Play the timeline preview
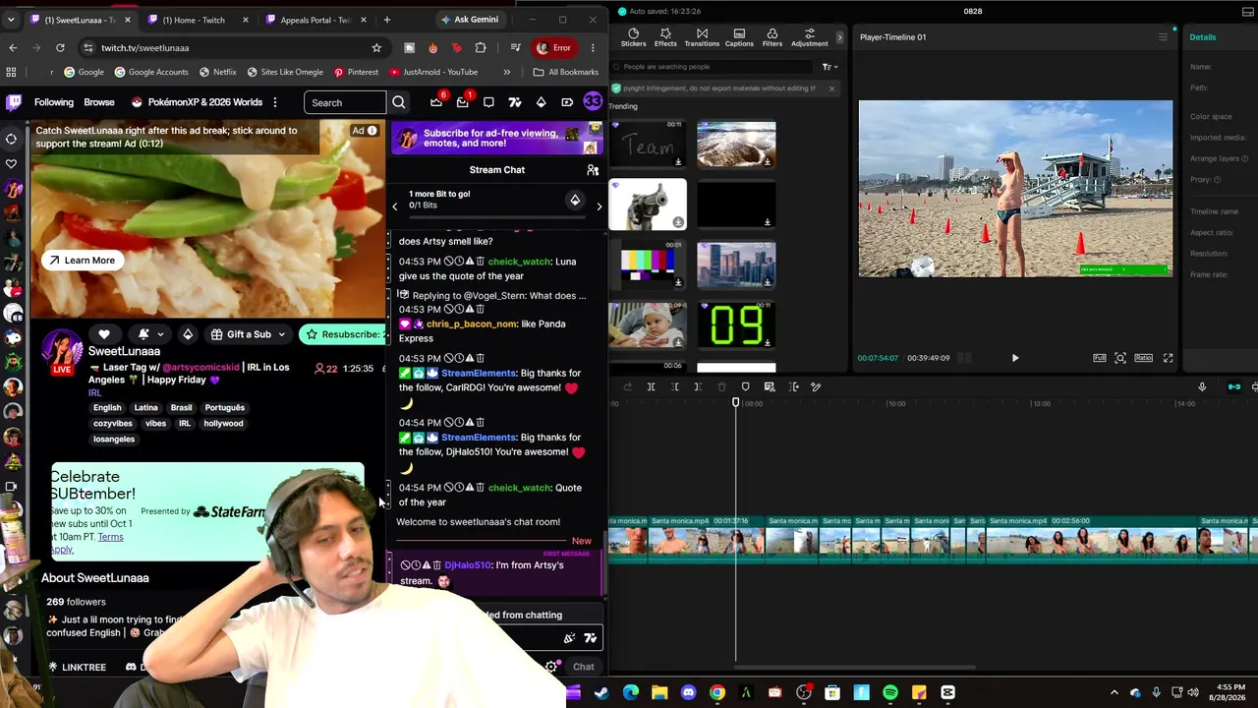 pyautogui.click(x=1015, y=358)
